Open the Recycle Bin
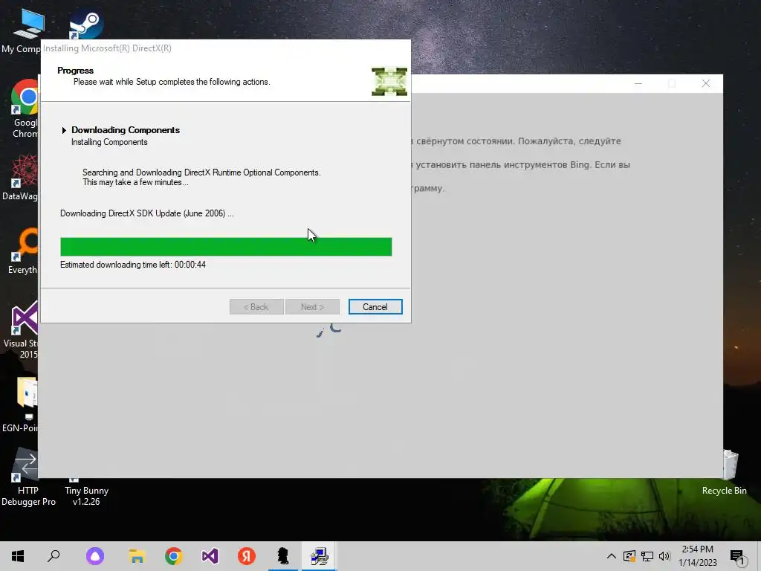 pyautogui.click(x=725, y=472)
